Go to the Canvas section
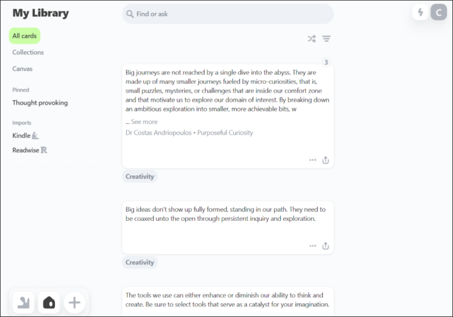 click(x=22, y=69)
